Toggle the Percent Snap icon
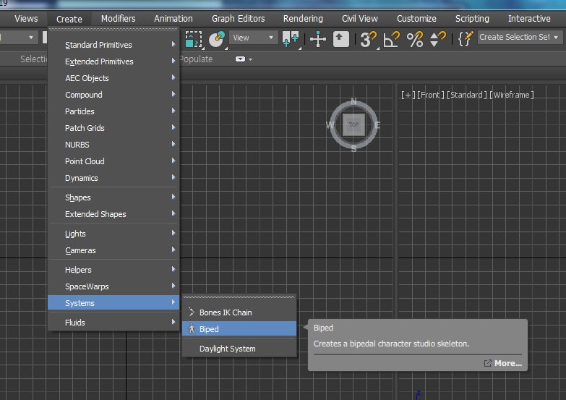 [415, 38]
